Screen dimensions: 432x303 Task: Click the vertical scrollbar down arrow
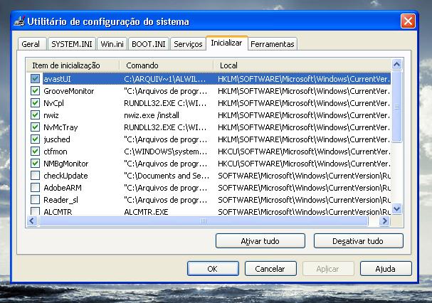point(397,209)
